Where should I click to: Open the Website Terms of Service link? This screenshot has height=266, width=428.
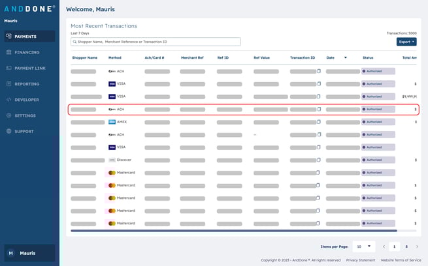click(x=402, y=260)
